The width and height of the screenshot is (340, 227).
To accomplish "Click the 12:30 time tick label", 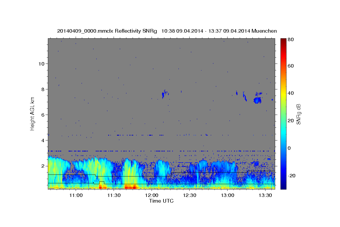I will 190,195.
